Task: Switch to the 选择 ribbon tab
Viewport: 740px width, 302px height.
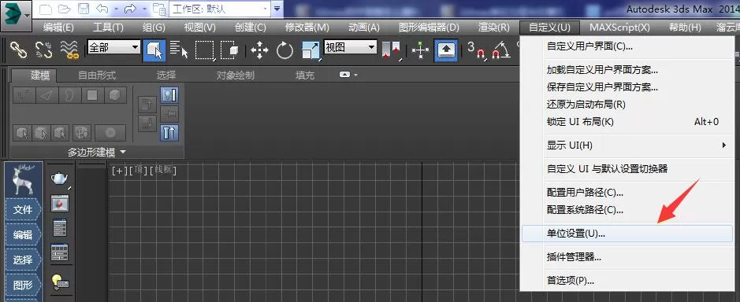Action: [165, 75]
